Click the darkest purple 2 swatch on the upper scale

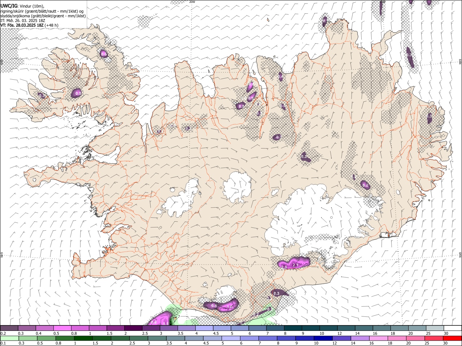(x=133, y=328)
